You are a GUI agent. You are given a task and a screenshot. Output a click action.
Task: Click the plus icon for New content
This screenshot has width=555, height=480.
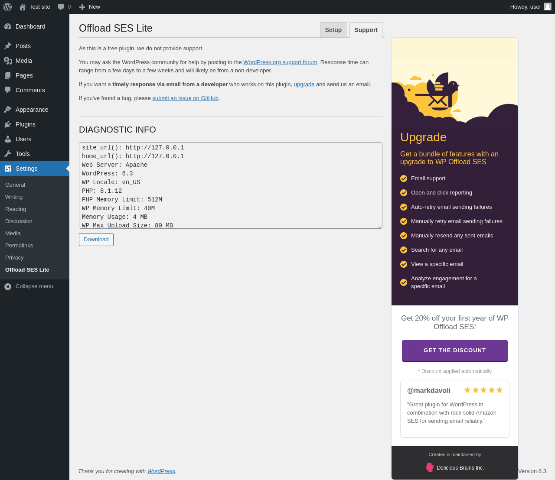[82, 7]
